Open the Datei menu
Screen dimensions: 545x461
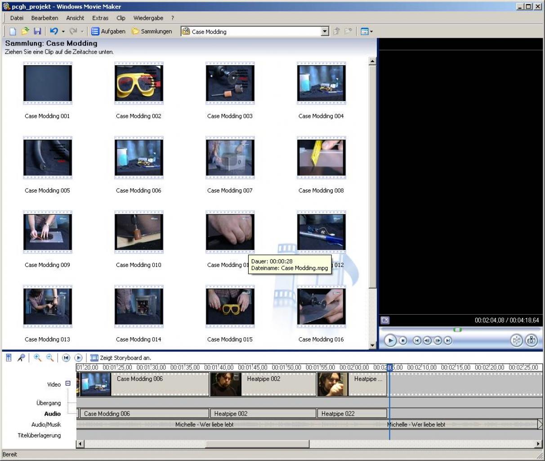click(x=17, y=18)
